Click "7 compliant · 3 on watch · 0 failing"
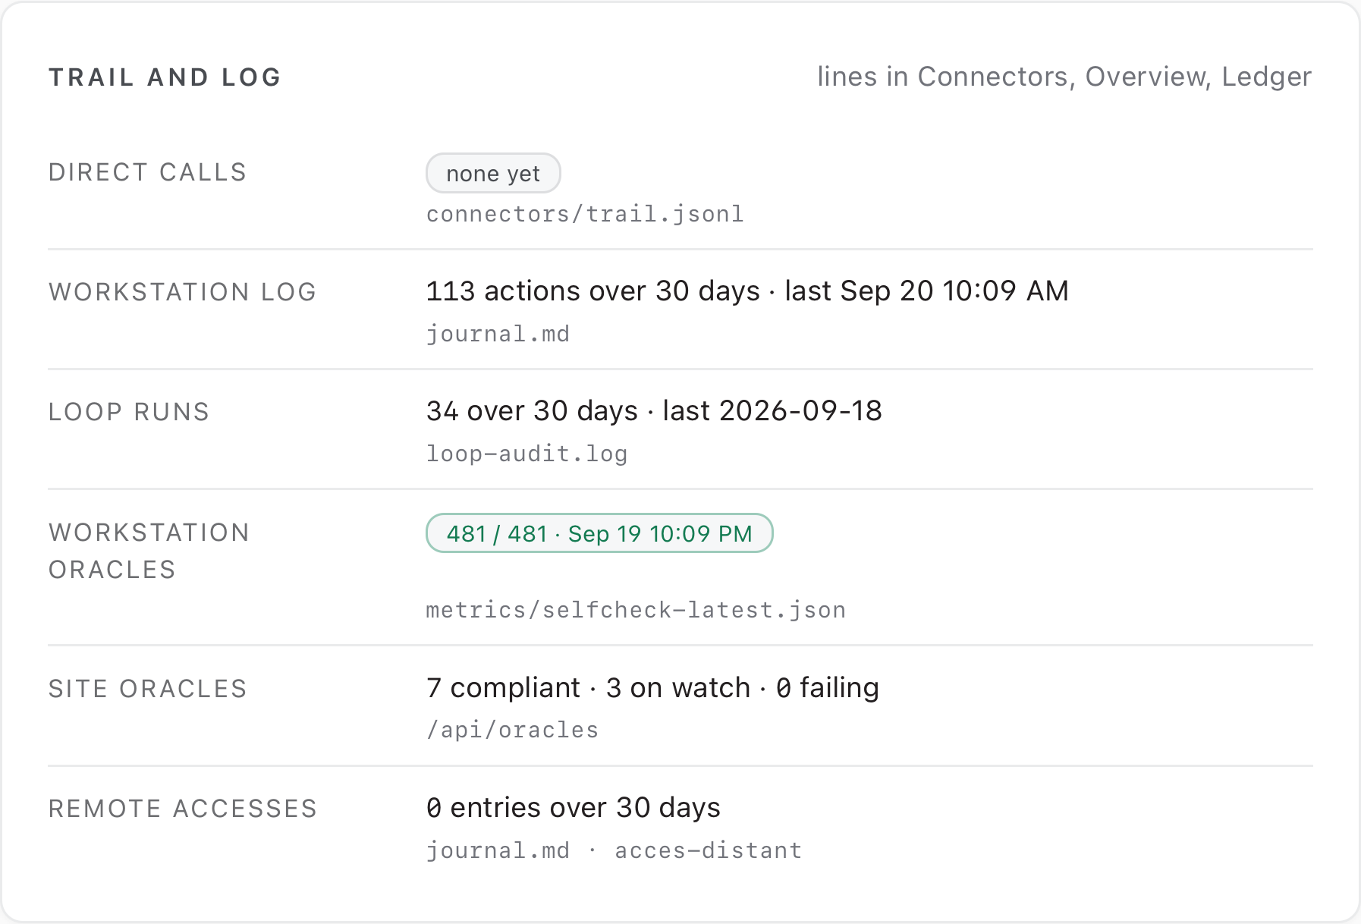The image size is (1361, 924). coord(652,688)
